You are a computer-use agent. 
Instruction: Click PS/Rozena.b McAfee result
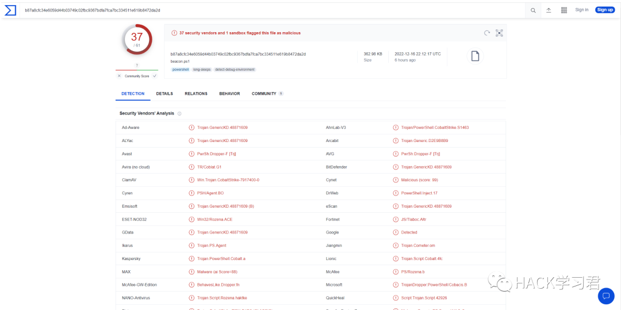(x=413, y=272)
